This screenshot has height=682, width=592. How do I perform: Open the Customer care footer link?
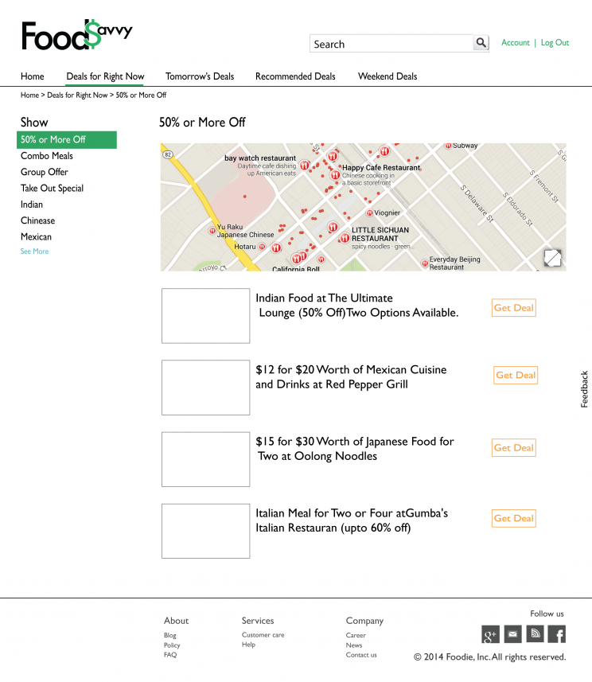tap(263, 635)
